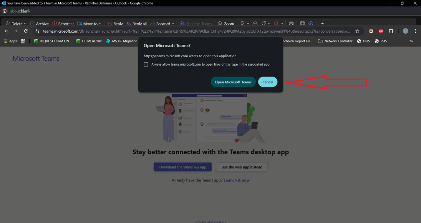Click the Outlook icon in window title bar
This screenshot has width=421, height=223.
[x=4, y=3]
